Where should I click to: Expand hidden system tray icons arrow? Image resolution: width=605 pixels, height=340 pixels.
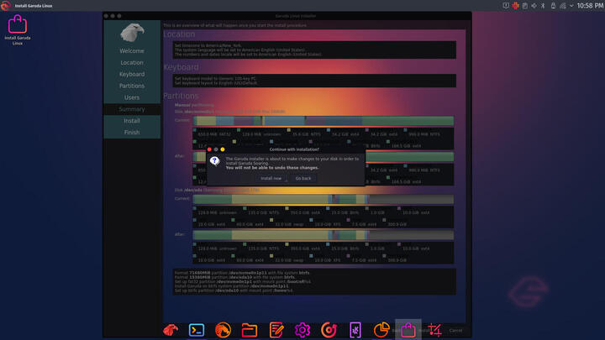(x=571, y=5)
